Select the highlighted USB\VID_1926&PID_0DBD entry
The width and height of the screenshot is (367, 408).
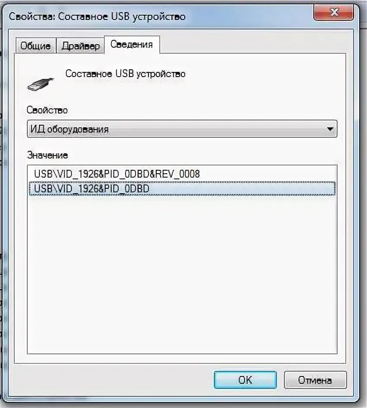click(182, 188)
